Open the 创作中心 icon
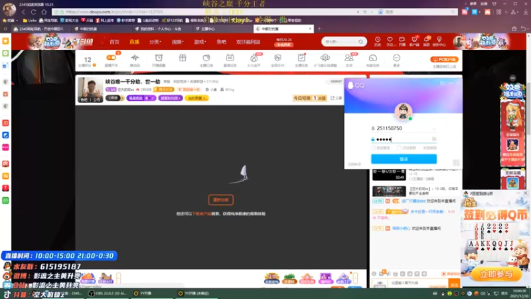 click(439, 41)
